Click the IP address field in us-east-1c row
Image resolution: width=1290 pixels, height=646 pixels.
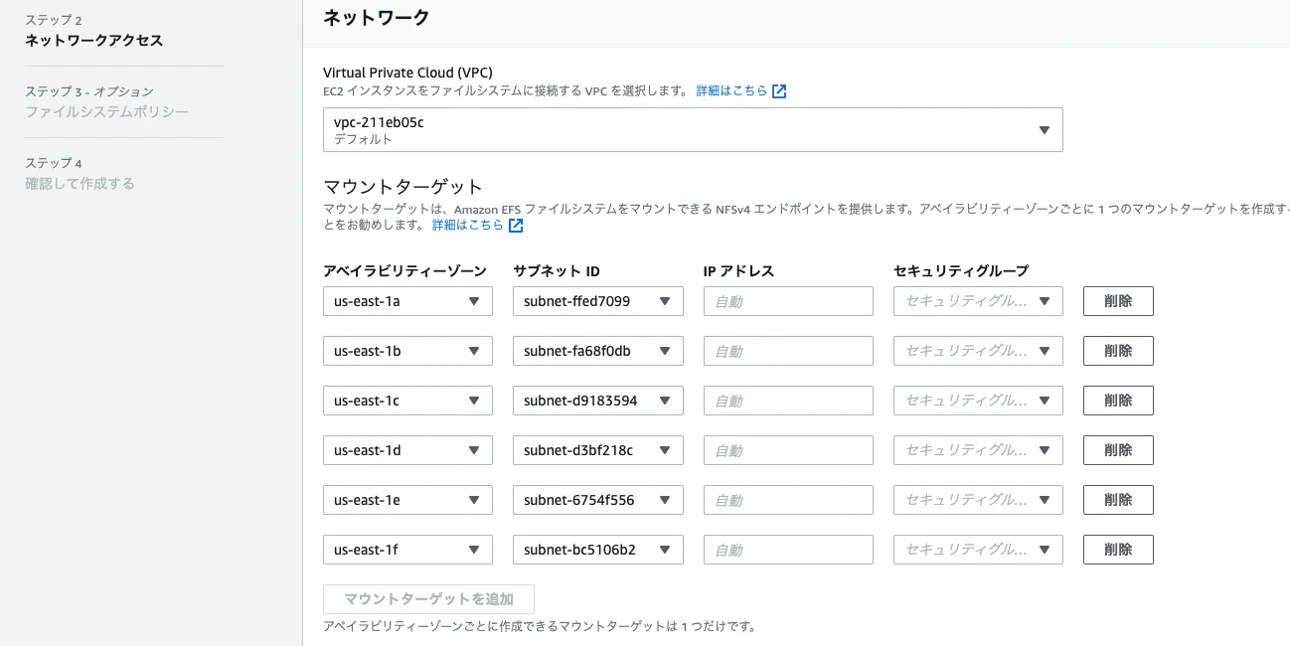click(788, 401)
